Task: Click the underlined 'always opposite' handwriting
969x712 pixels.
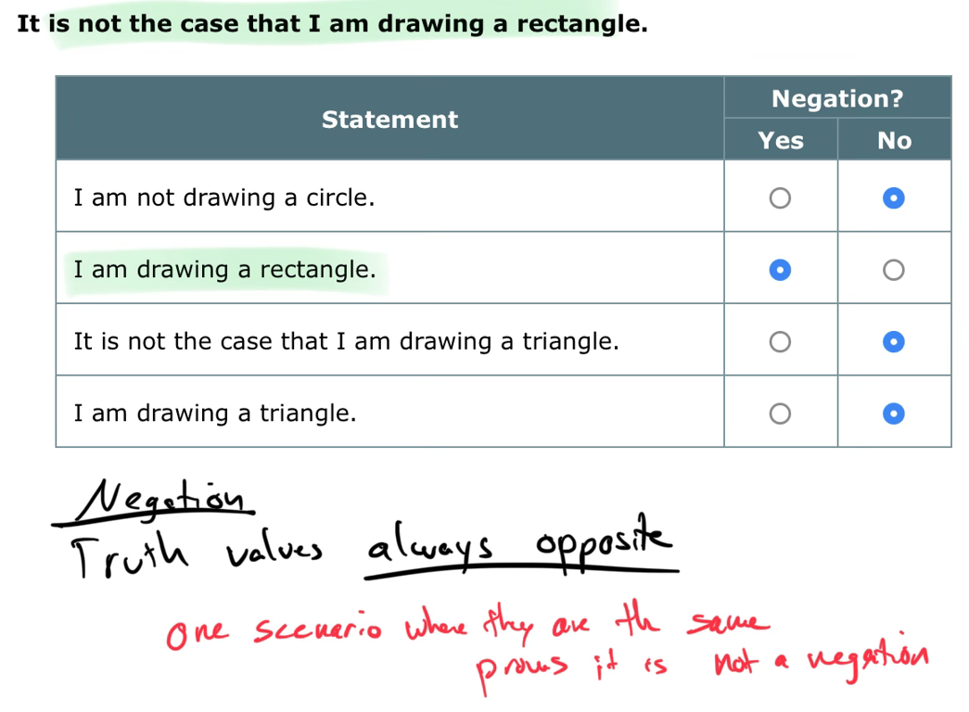Action: (520, 546)
